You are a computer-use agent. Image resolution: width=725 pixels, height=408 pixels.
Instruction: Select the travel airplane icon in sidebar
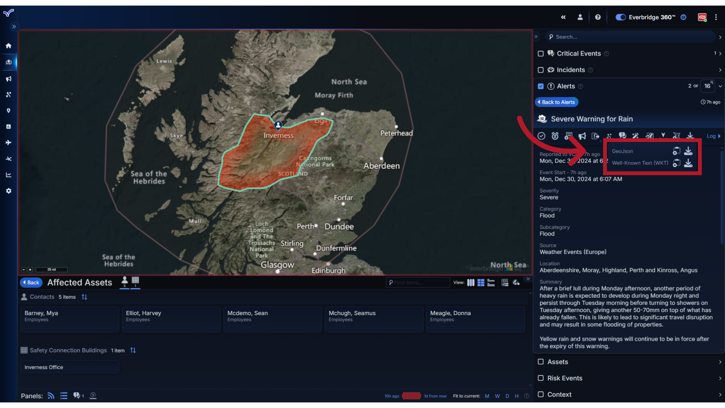pos(8,142)
